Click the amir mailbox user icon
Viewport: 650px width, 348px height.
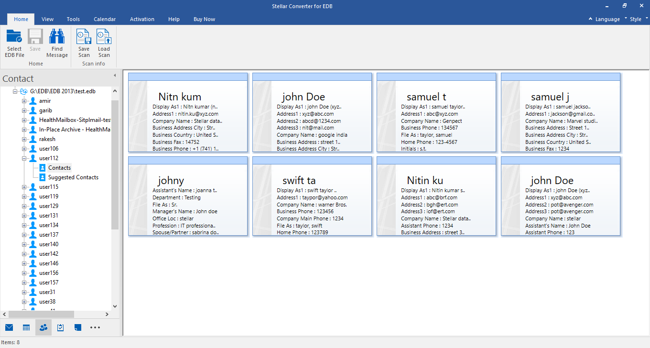pos(32,101)
